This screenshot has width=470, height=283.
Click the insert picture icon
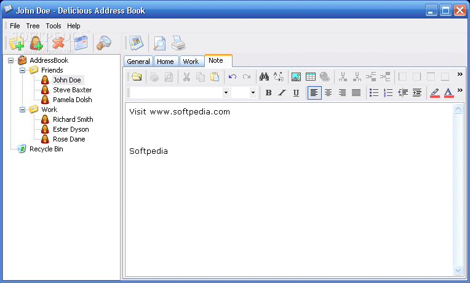coord(296,77)
